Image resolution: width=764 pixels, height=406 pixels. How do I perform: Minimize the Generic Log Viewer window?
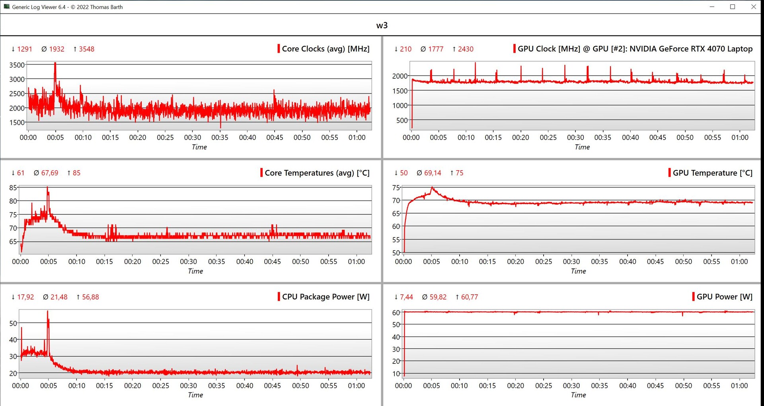tap(712, 7)
